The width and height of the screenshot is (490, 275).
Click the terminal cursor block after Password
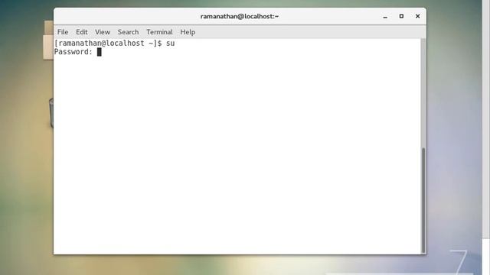pos(99,52)
